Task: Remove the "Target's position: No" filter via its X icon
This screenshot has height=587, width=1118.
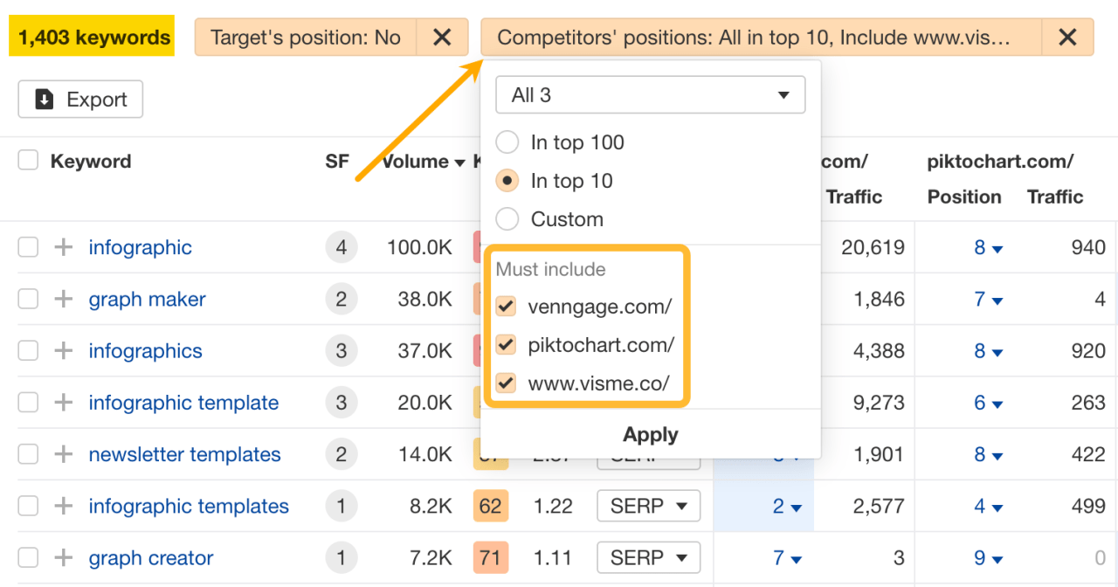Action: (x=442, y=37)
